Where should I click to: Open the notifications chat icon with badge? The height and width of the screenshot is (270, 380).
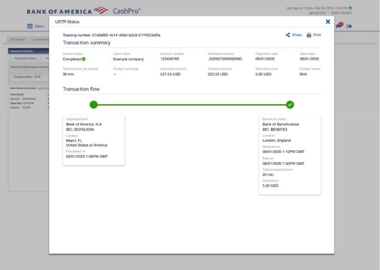click(339, 25)
